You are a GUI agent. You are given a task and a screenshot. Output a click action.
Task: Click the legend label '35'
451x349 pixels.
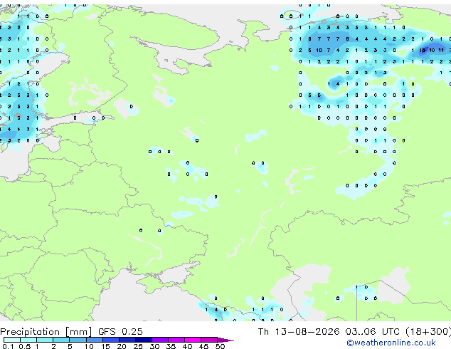pos(171,346)
